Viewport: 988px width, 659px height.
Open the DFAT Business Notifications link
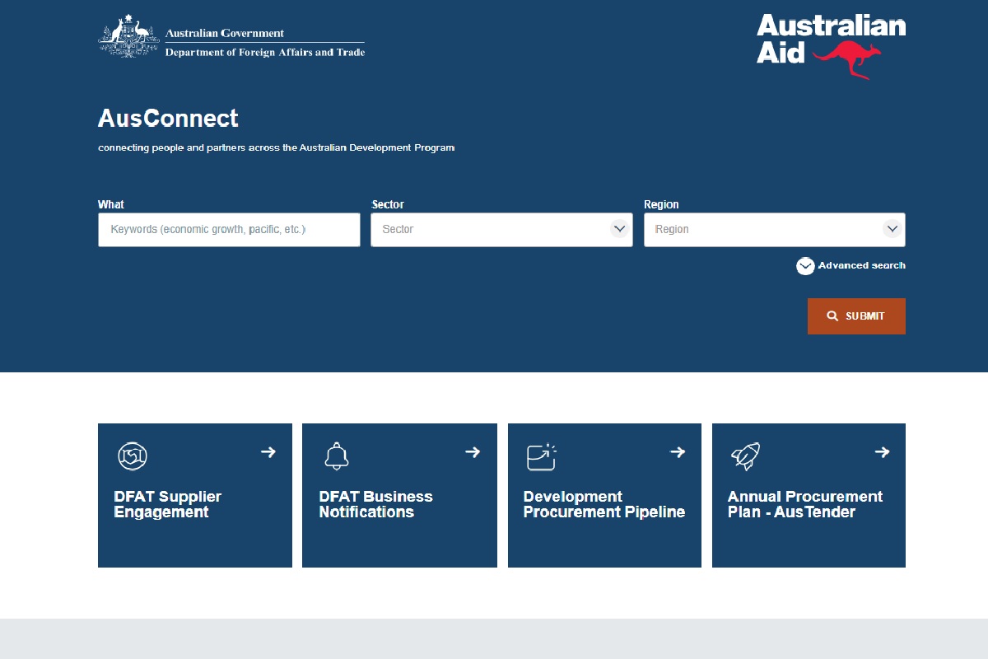pyautogui.click(x=375, y=504)
